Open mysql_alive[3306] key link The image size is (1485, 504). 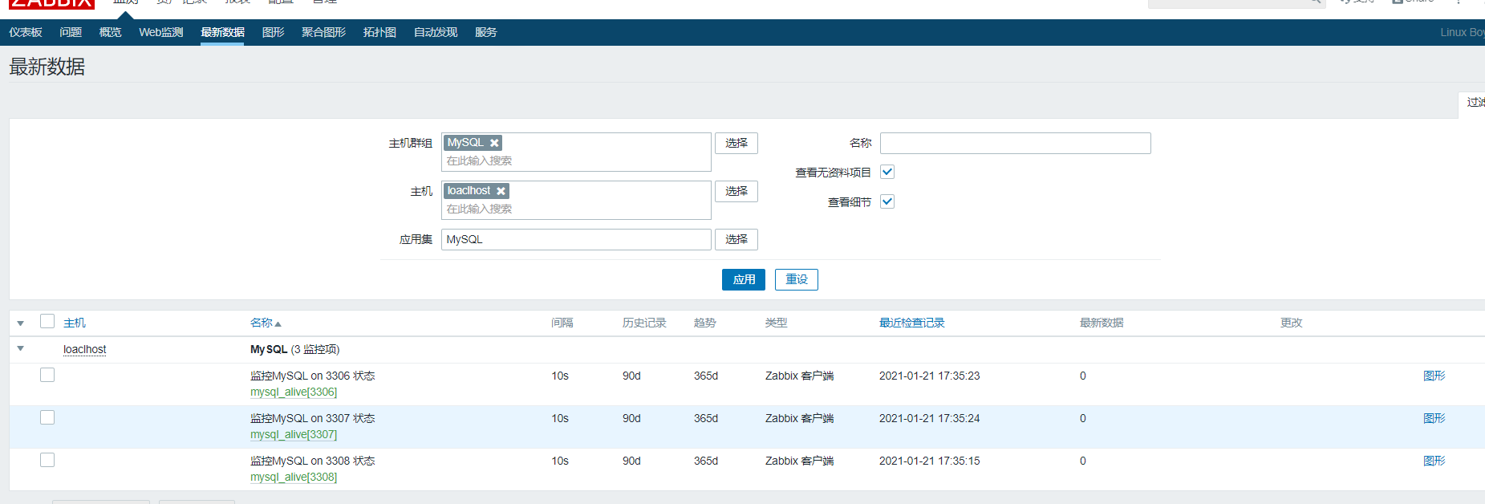(x=294, y=392)
